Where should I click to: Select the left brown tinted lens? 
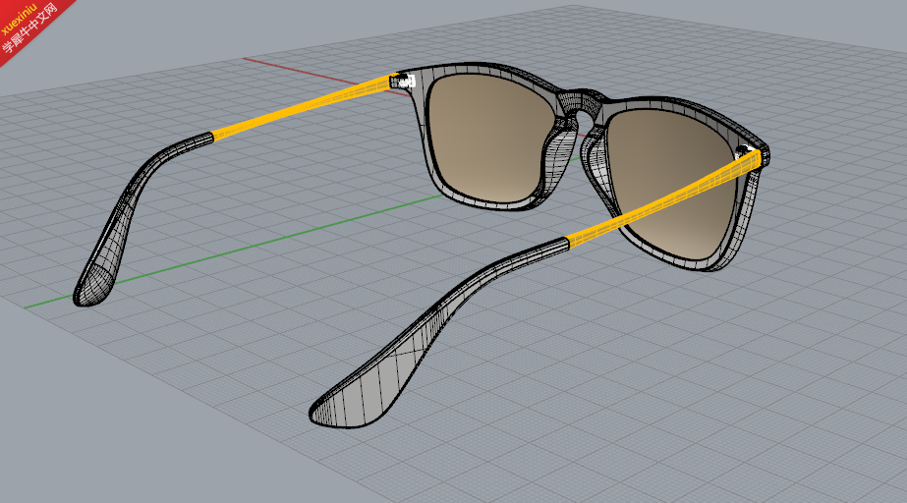489,137
